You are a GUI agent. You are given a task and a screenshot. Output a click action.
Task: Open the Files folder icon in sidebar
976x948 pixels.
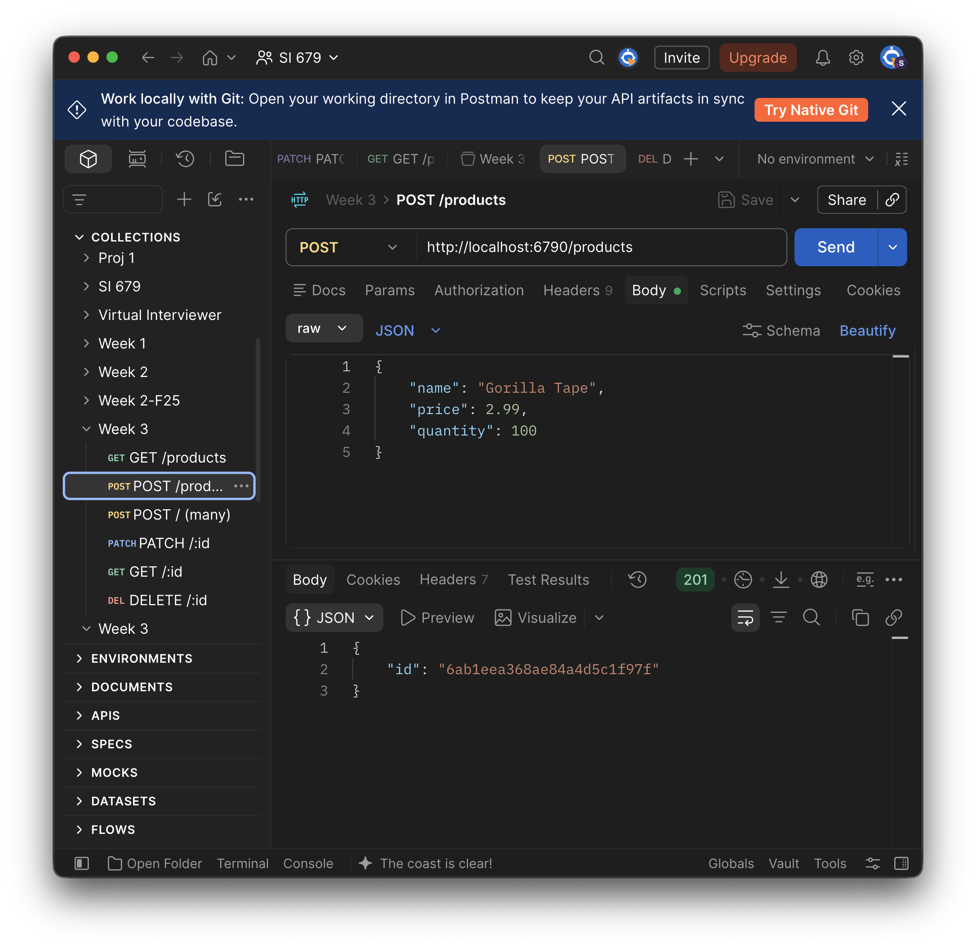pyautogui.click(x=235, y=159)
